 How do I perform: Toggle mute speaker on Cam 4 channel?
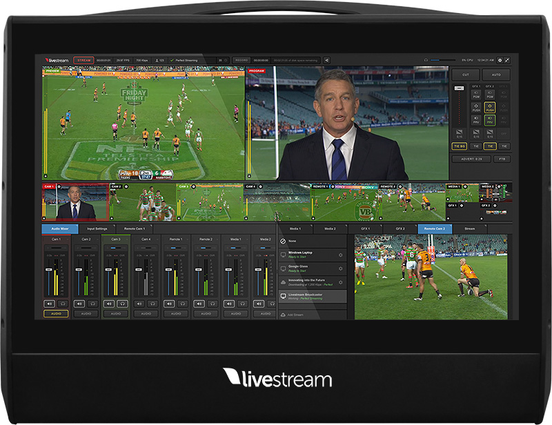coord(139,304)
